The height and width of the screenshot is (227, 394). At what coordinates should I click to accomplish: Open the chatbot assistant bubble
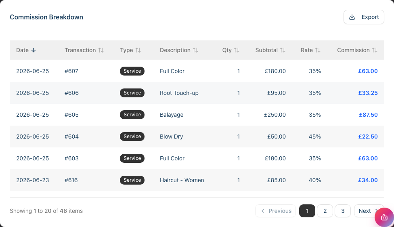384,217
